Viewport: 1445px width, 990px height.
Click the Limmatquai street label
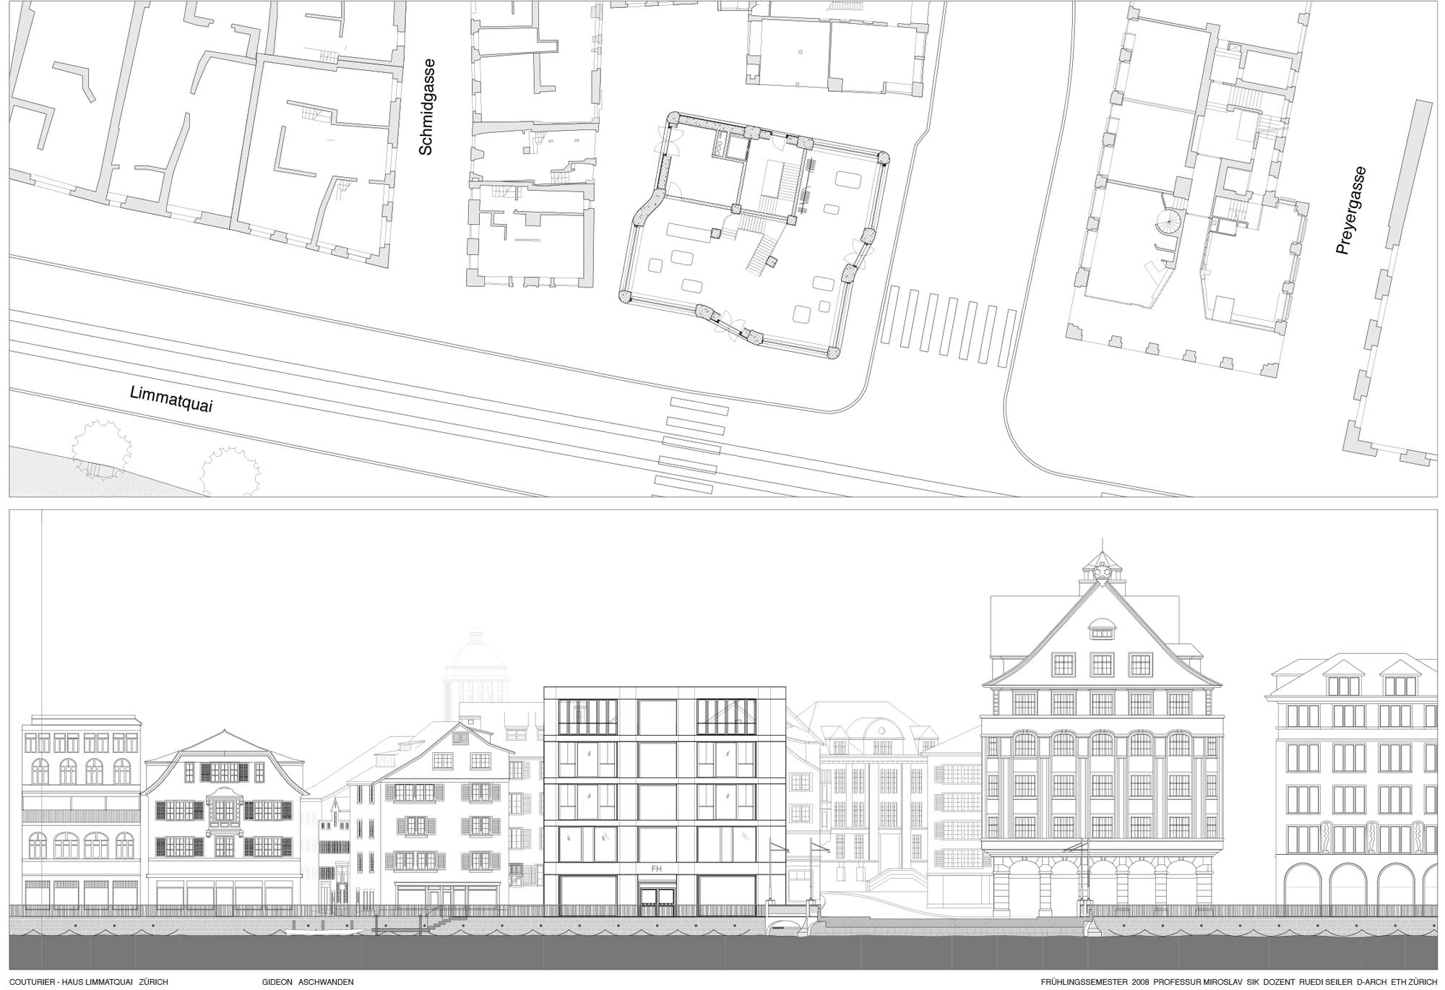pos(171,399)
